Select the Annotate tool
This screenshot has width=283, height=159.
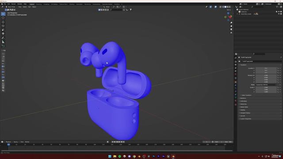3,38
